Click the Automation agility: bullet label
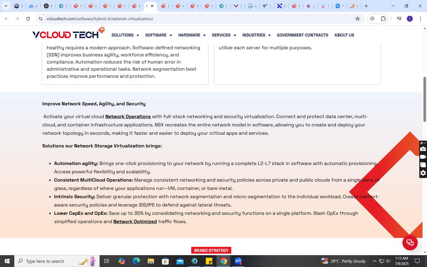 coord(76,163)
